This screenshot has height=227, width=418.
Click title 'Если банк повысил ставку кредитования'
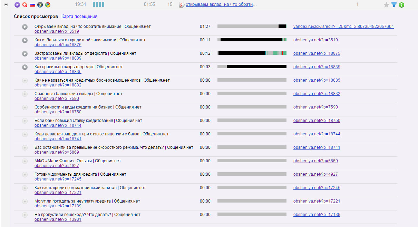pos(74,121)
